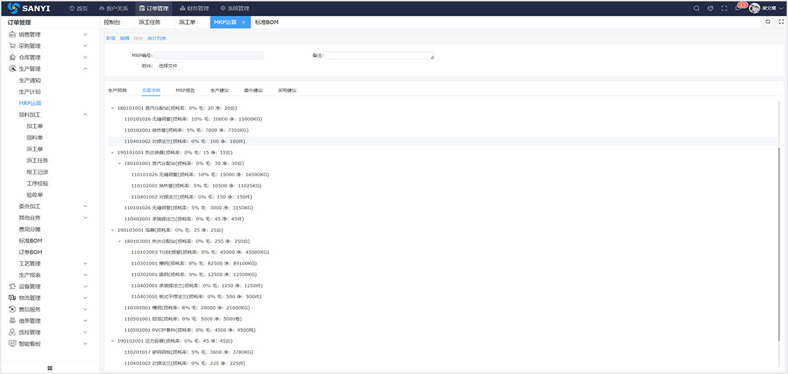Click the sidebar collapse hamburger icon
Screen dimensions: 788x374
pyautogui.click(x=50, y=368)
